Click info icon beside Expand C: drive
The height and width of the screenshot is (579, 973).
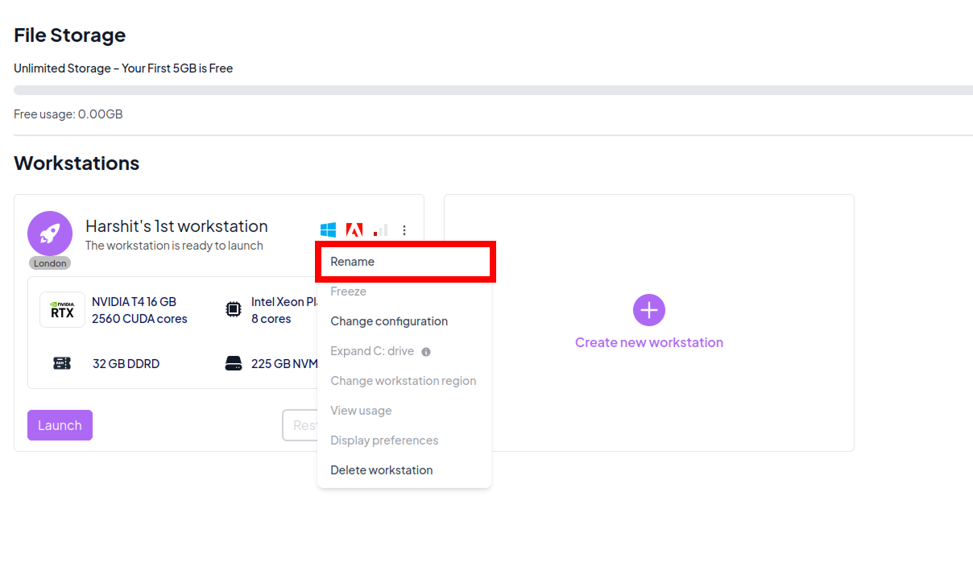(x=426, y=352)
